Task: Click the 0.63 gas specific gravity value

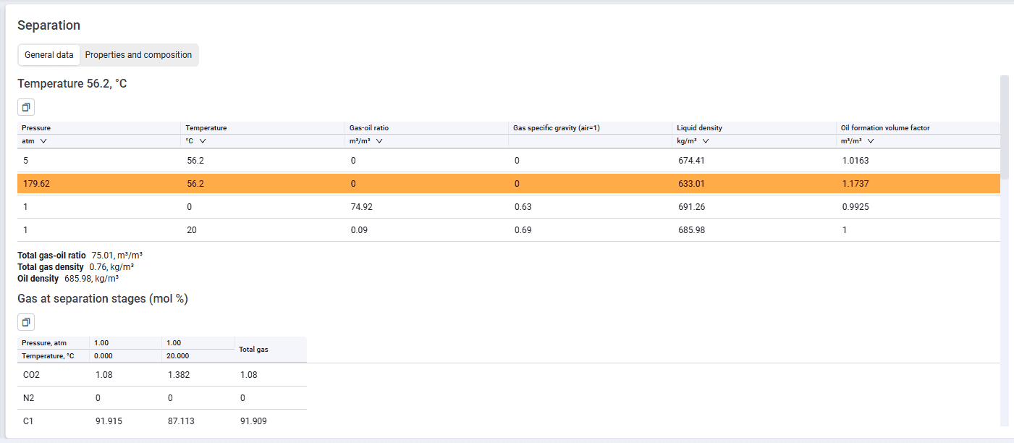Action: 523,207
